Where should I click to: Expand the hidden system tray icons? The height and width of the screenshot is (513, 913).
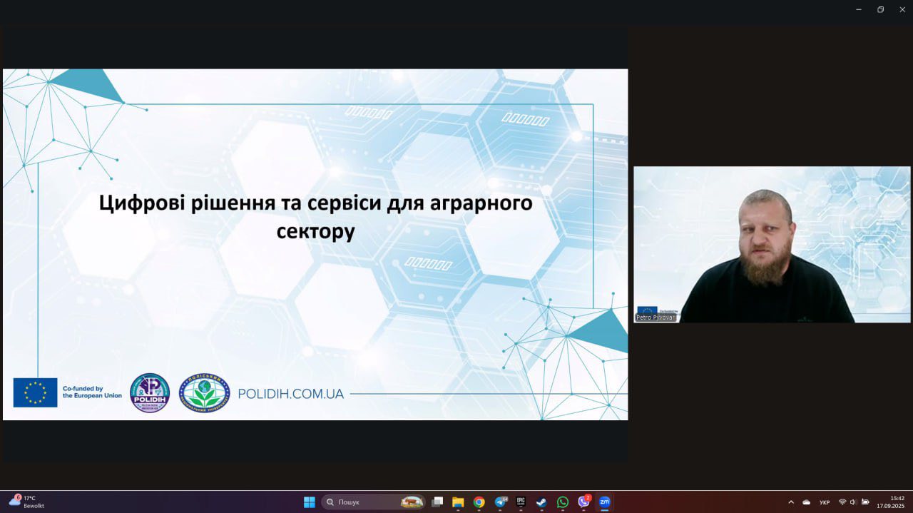click(790, 502)
